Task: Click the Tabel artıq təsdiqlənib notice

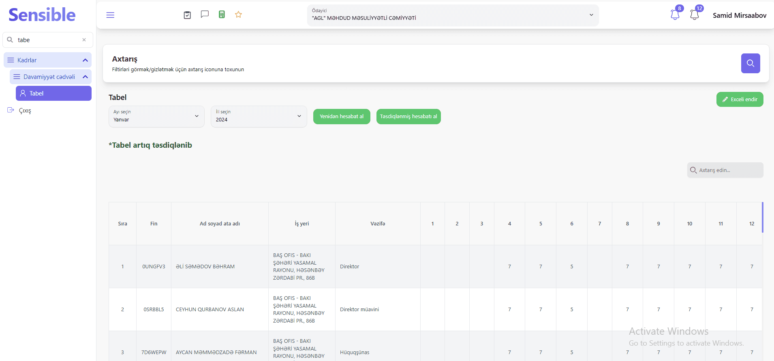Action: [150, 145]
